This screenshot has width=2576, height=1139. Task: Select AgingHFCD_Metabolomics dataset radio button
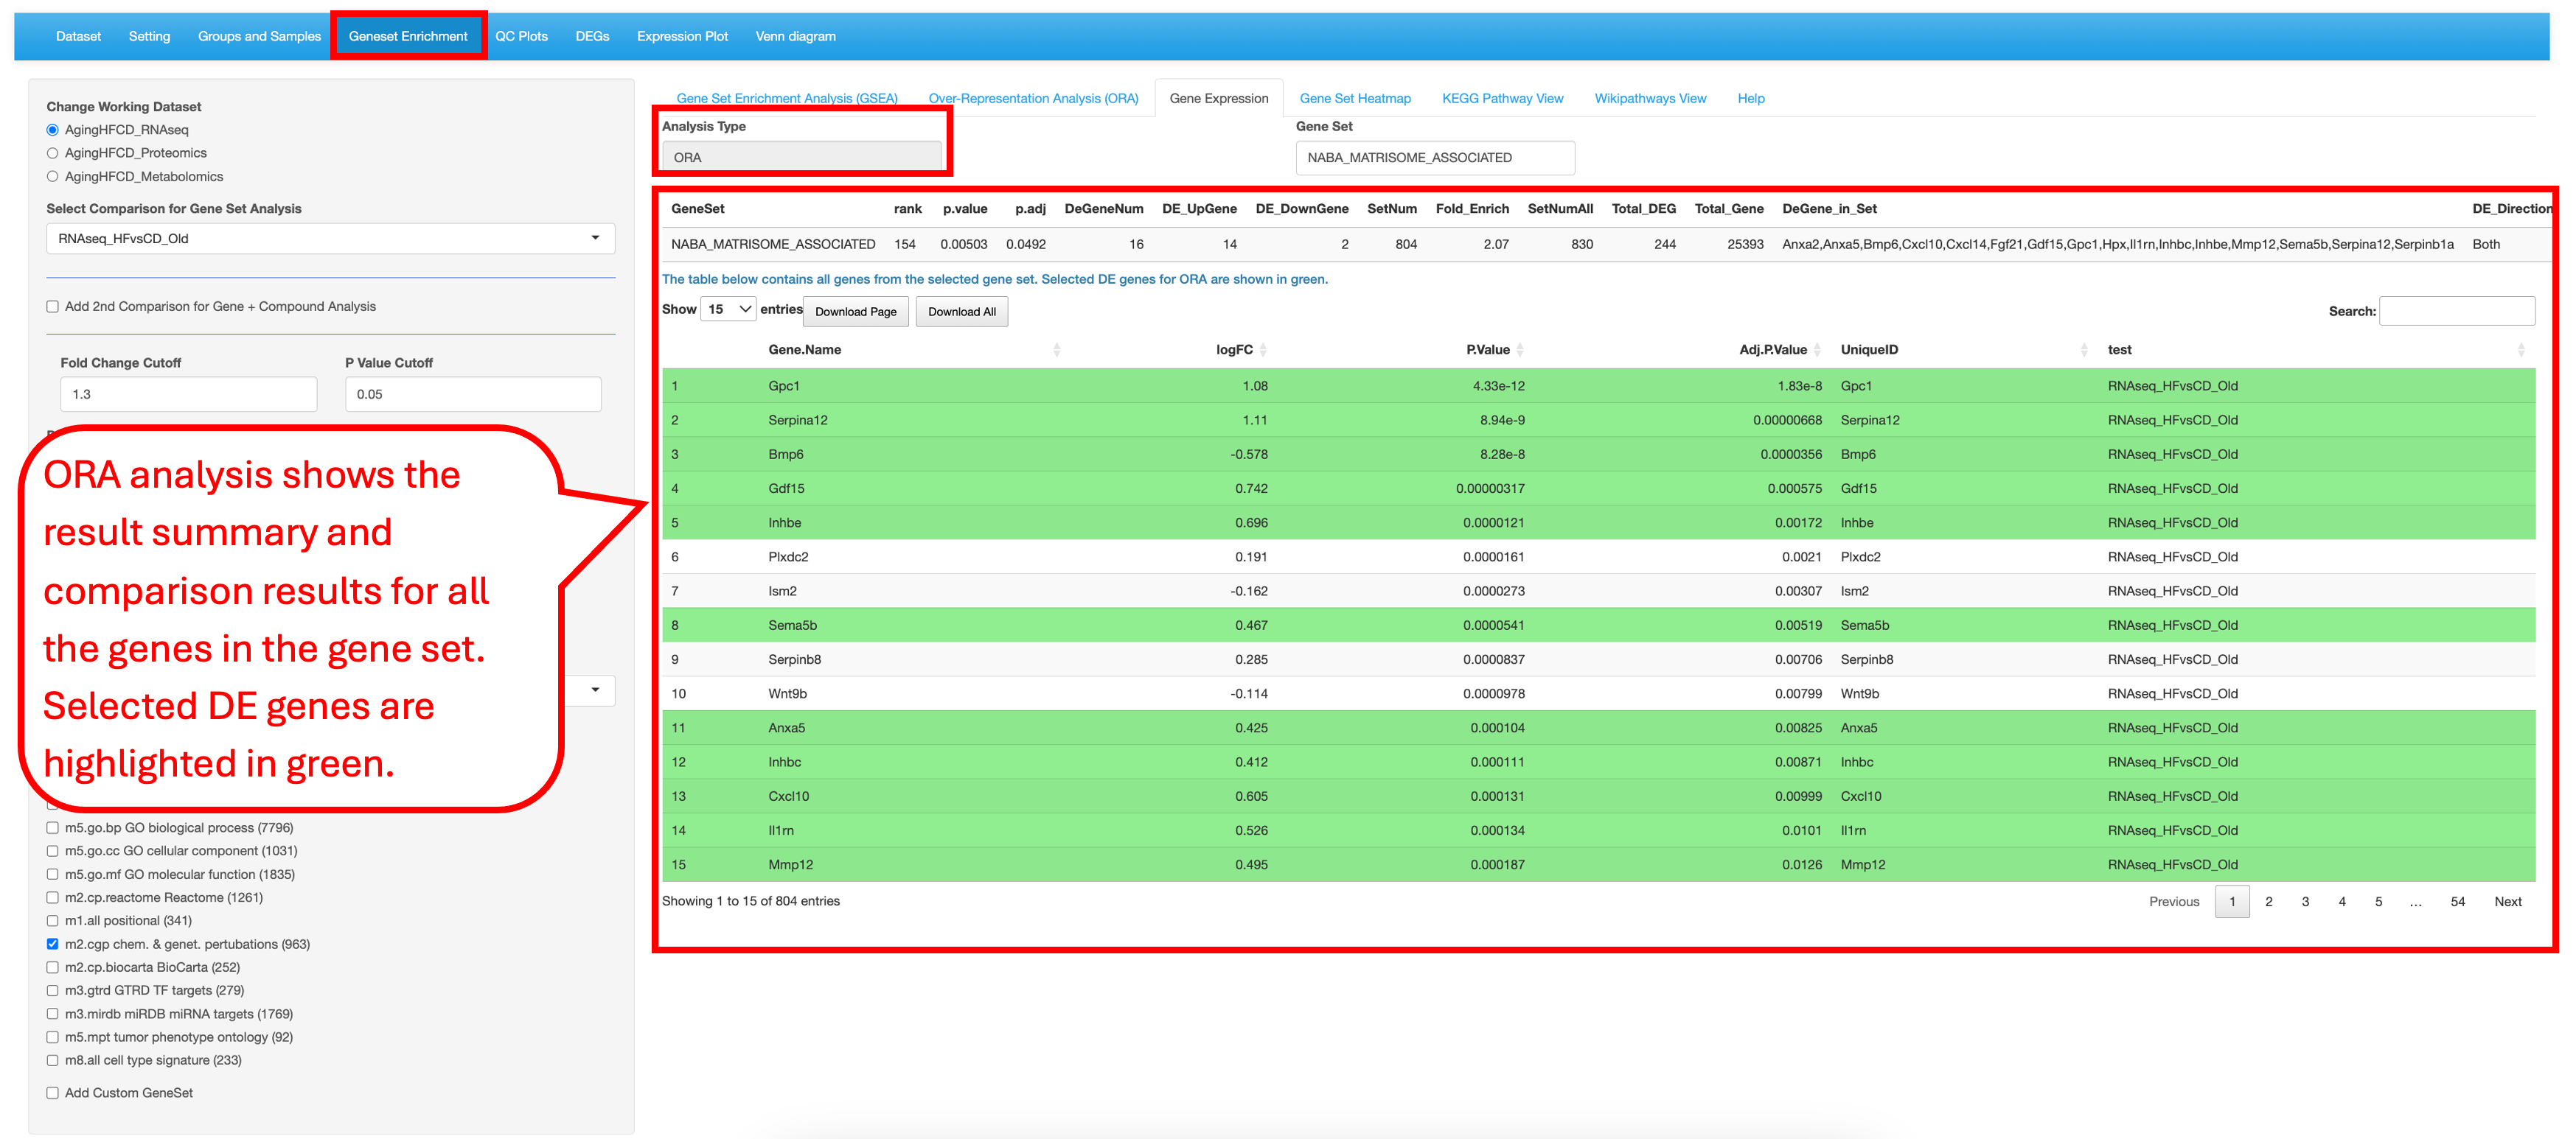point(53,177)
